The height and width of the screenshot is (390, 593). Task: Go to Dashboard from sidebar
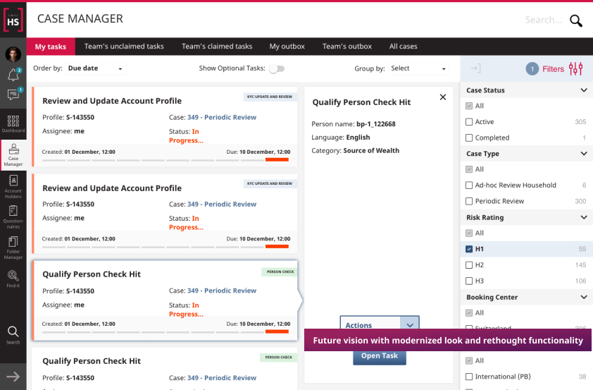(x=13, y=123)
